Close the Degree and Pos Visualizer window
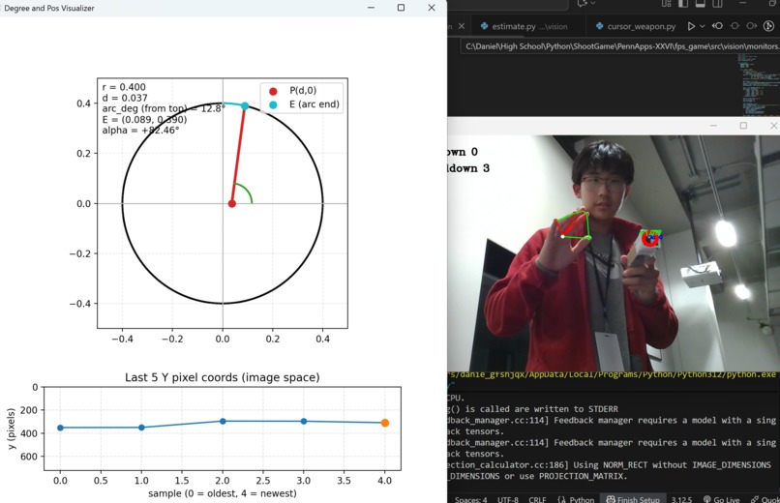Screen dimensions: 780x503 click(x=432, y=8)
